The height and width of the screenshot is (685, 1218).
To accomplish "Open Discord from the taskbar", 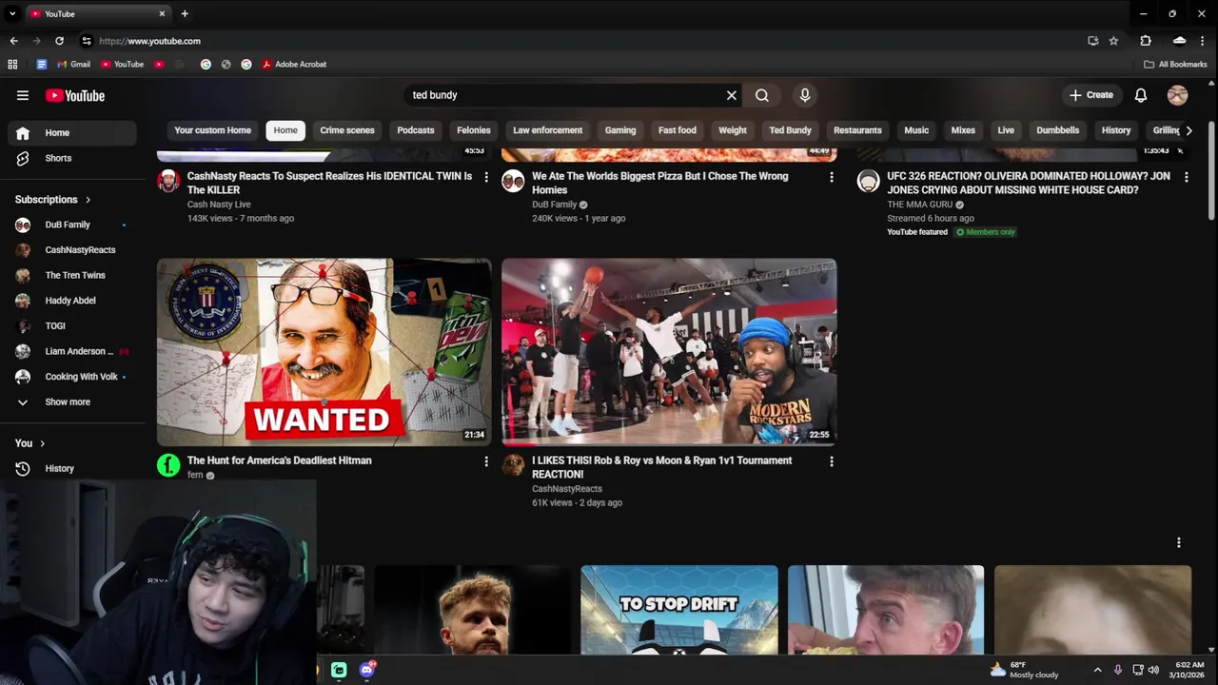I will click(367, 670).
